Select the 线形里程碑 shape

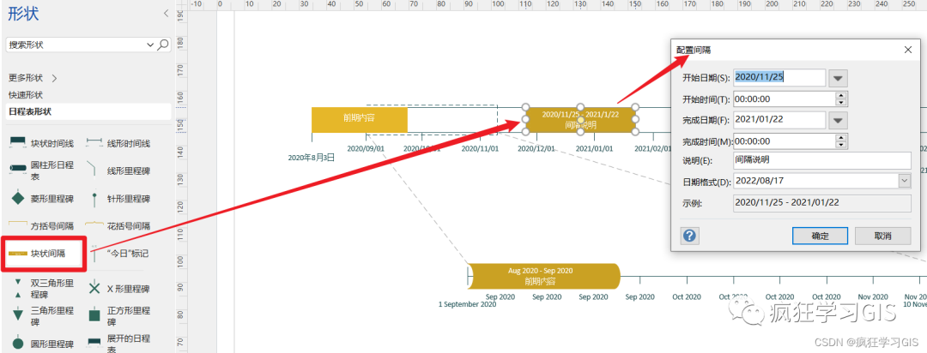118,171
